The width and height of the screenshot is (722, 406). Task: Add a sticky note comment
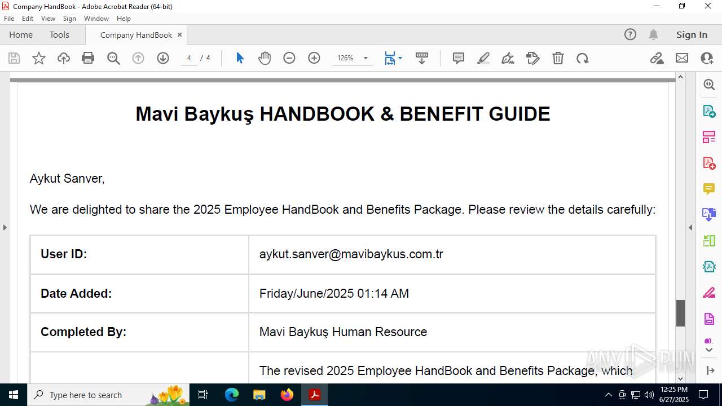click(459, 58)
